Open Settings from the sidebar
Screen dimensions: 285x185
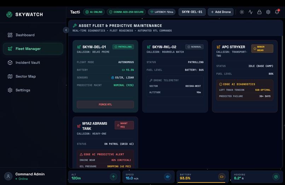33,90
